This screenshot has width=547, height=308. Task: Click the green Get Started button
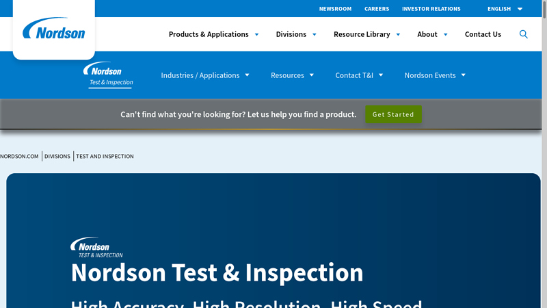[393, 114]
